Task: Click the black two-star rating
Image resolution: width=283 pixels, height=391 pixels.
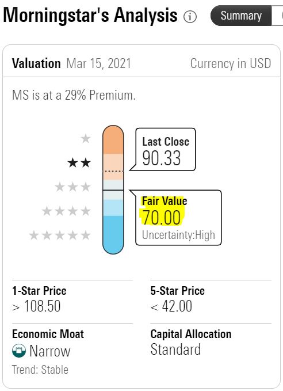Action: pos(79,162)
